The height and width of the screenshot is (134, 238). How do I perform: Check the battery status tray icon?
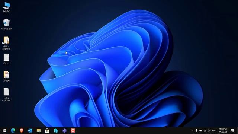point(201,131)
